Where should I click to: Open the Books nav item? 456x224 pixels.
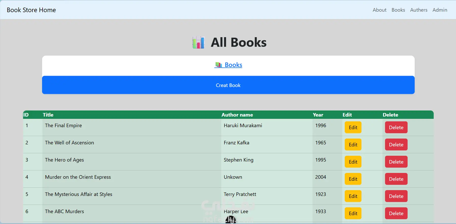point(398,10)
